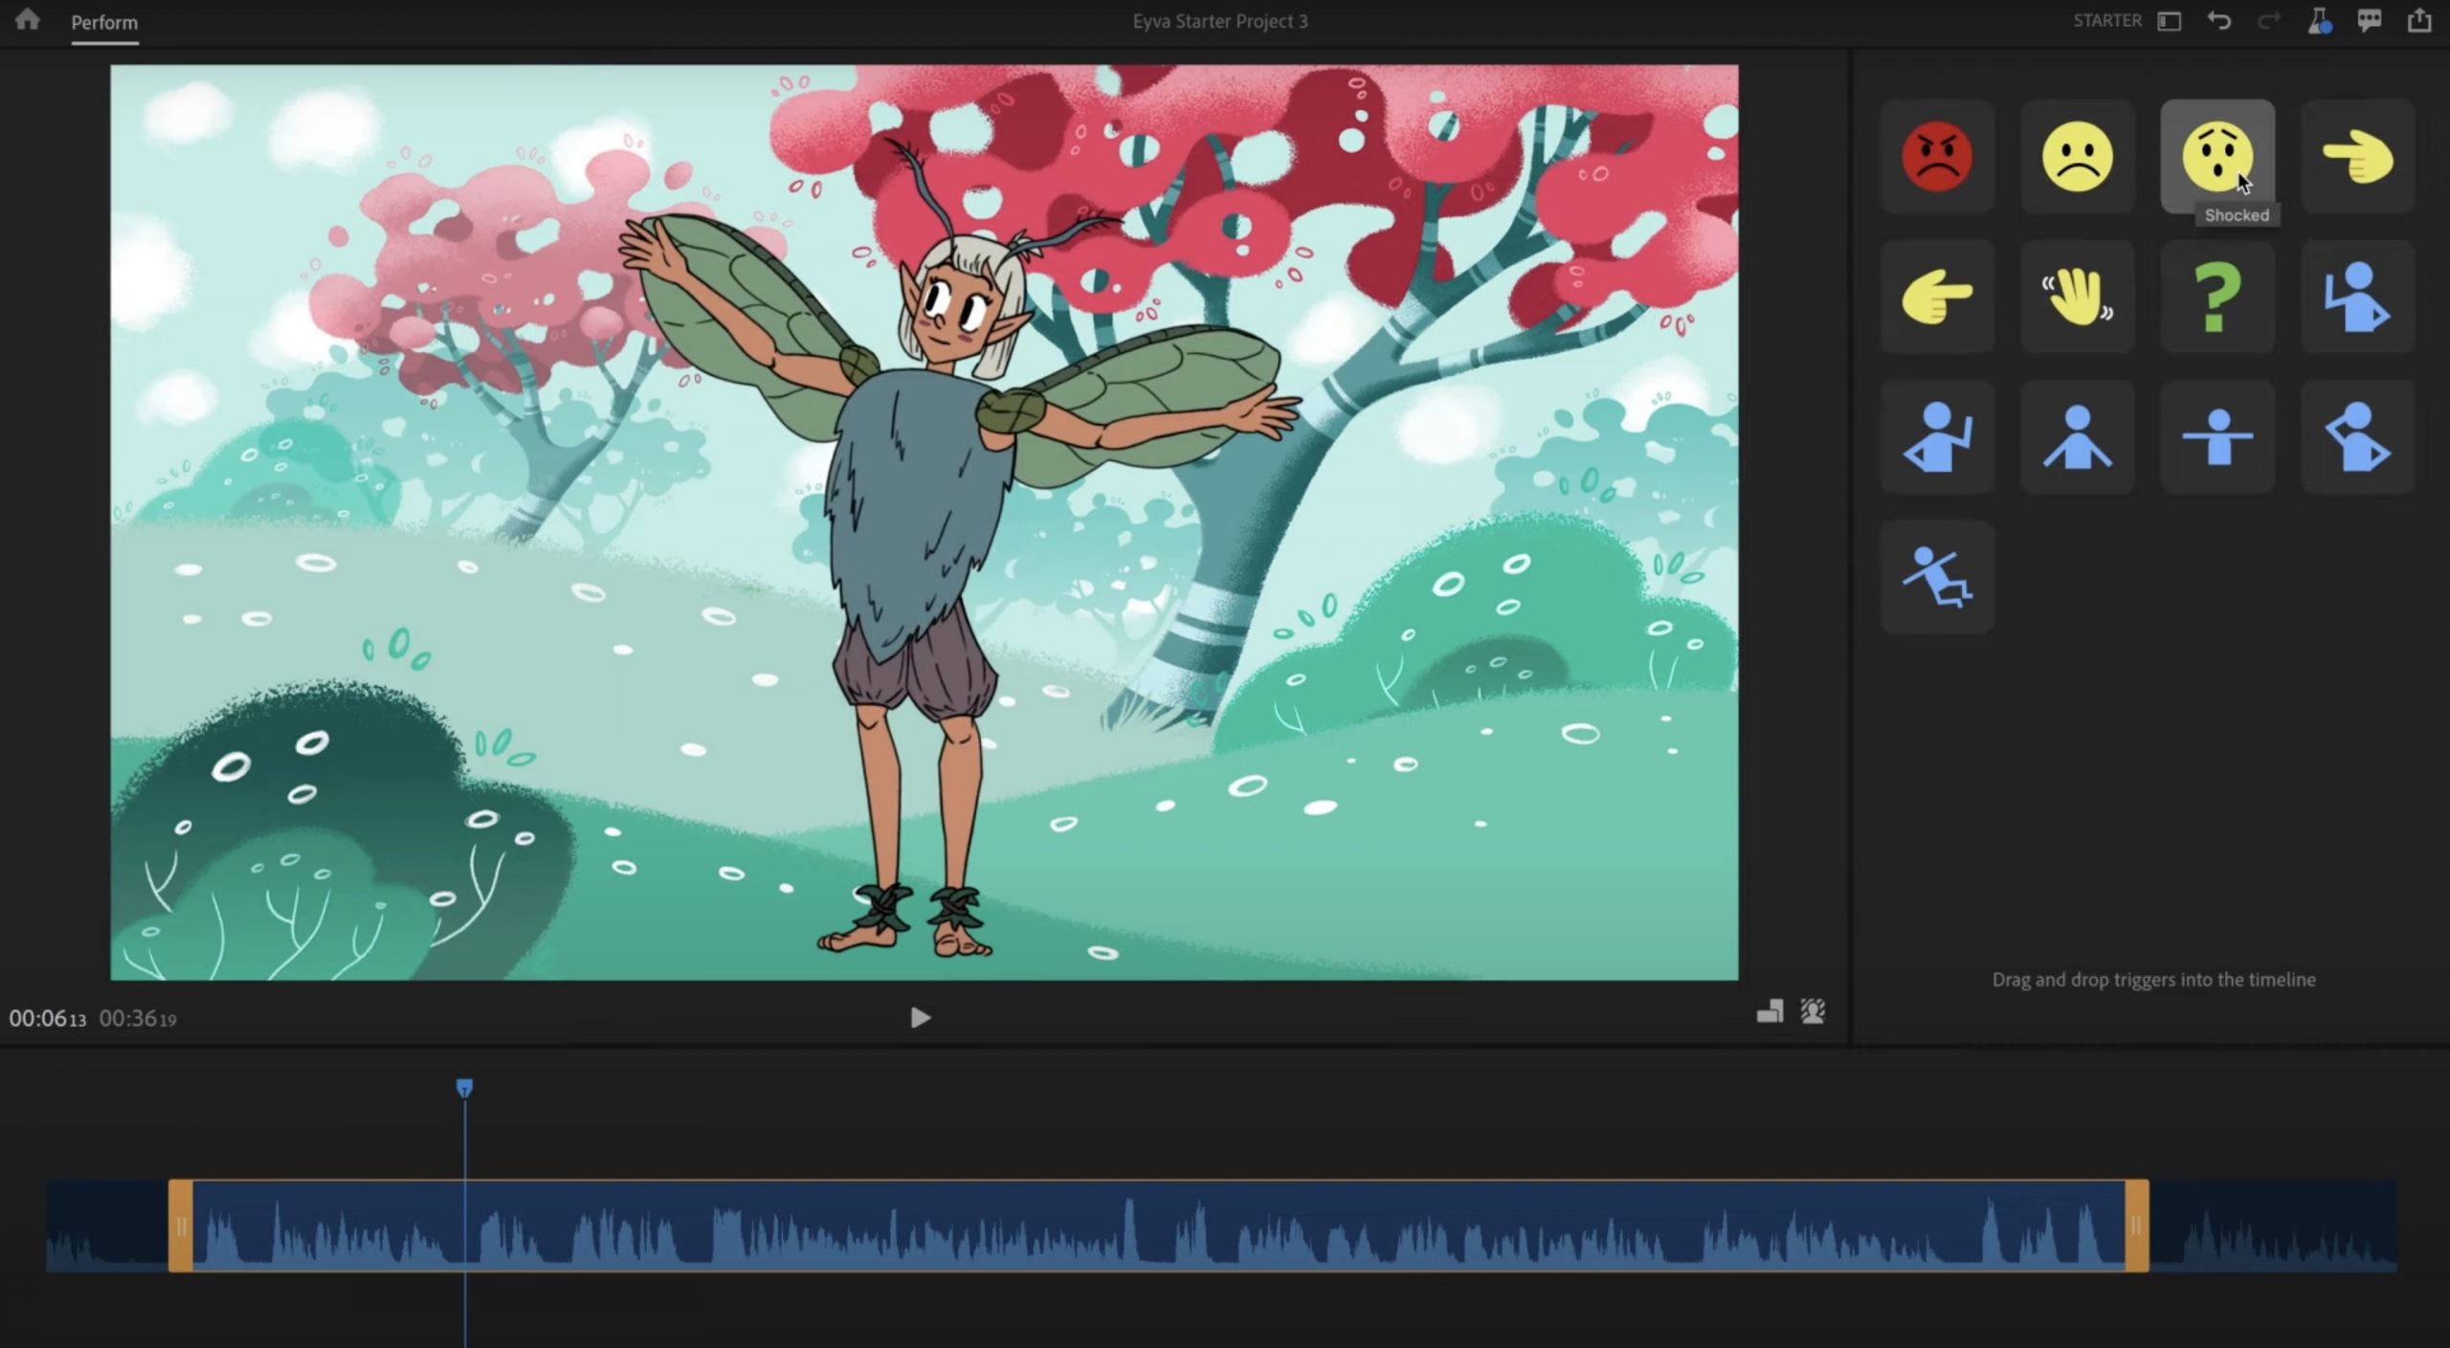Pick the blue figure with hand on hip waving
The width and height of the screenshot is (2450, 1348).
[x=1937, y=437]
